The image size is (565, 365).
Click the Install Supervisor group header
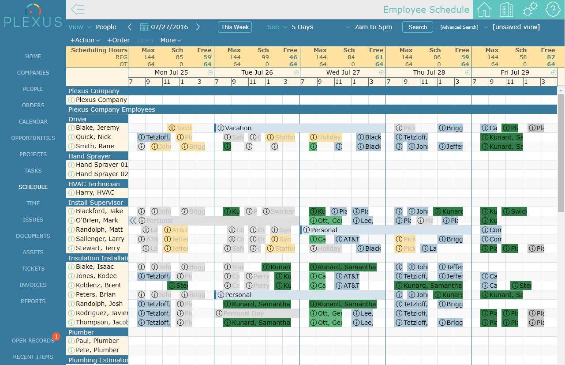pos(97,203)
